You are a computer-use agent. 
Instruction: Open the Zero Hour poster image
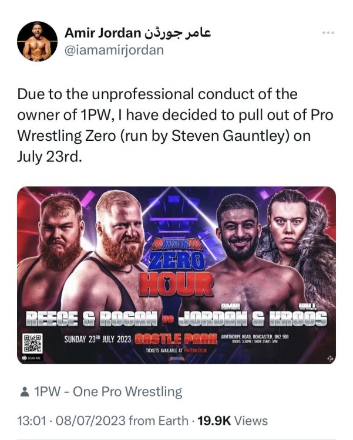176,275
